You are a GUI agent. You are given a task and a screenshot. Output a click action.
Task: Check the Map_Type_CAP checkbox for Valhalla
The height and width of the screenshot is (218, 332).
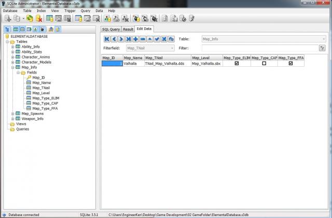tap(264, 64)
